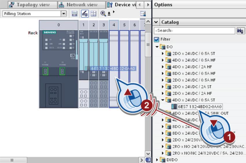This screenshot has width=246, height=163.
Task: Select slot 0 header in rack
Action: (59, 25)
